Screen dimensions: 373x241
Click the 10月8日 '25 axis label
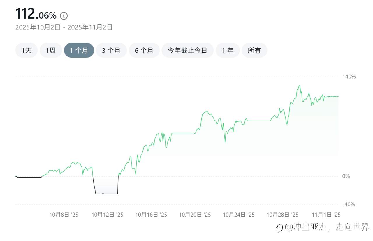tap(64, 215)
